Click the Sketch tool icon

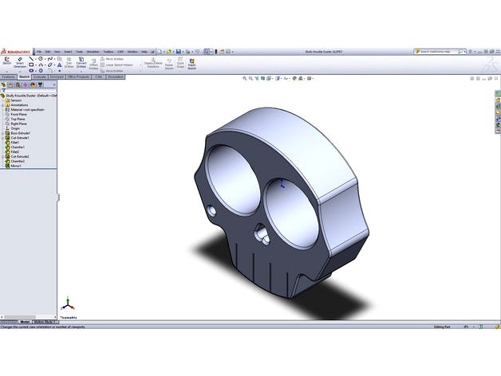(6, 62)
